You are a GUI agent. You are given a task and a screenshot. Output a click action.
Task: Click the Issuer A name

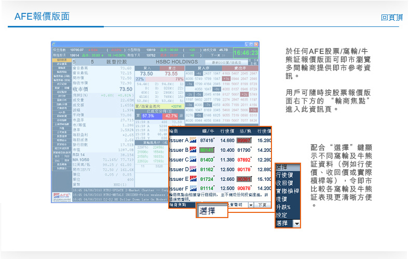pyautogui.click(x=179, y=140)
